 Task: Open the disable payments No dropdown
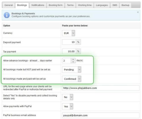[68, 97]
